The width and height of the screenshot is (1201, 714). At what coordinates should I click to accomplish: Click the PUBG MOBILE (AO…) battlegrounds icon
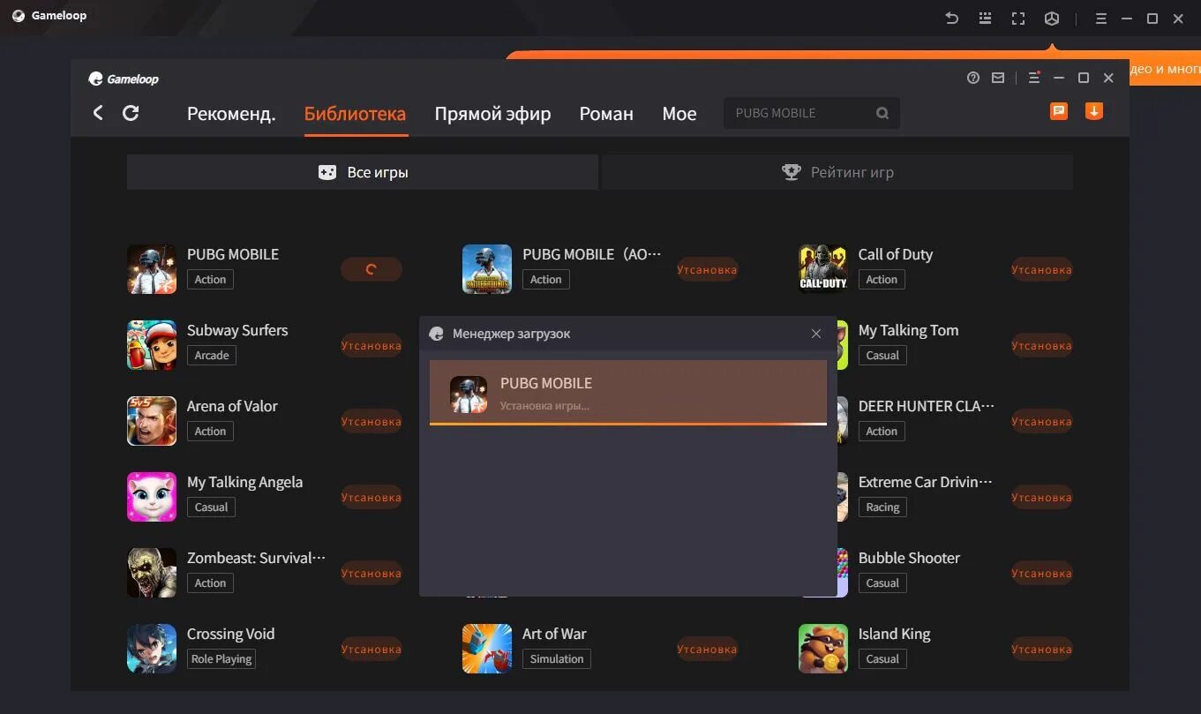point(487,269)
